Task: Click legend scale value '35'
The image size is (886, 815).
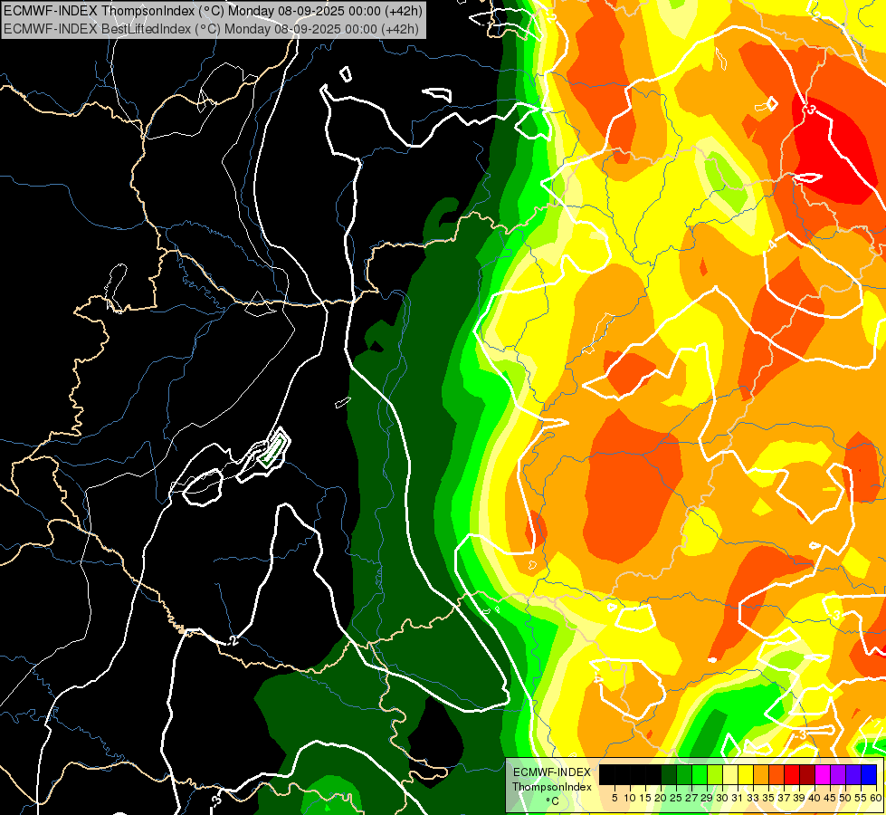Action: pyautogui.click(x=768, y=798)
